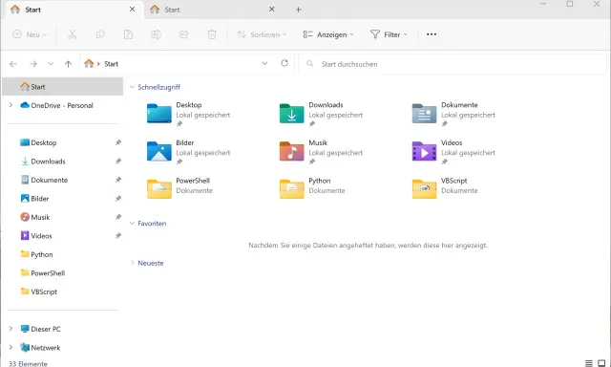
Task: Click the Share icon in toolbar
Action: [184, 34]
